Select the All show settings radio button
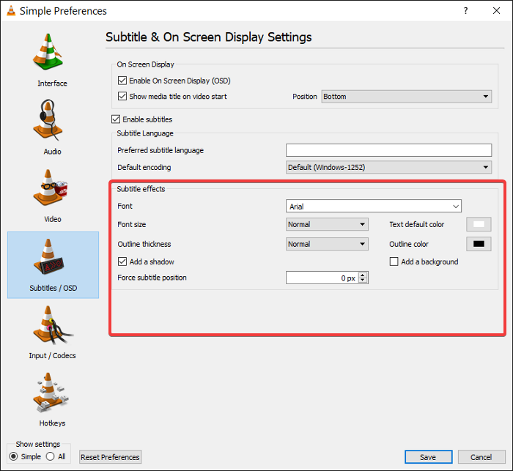This screenshot has width=513, height=471. coord(50,456)
